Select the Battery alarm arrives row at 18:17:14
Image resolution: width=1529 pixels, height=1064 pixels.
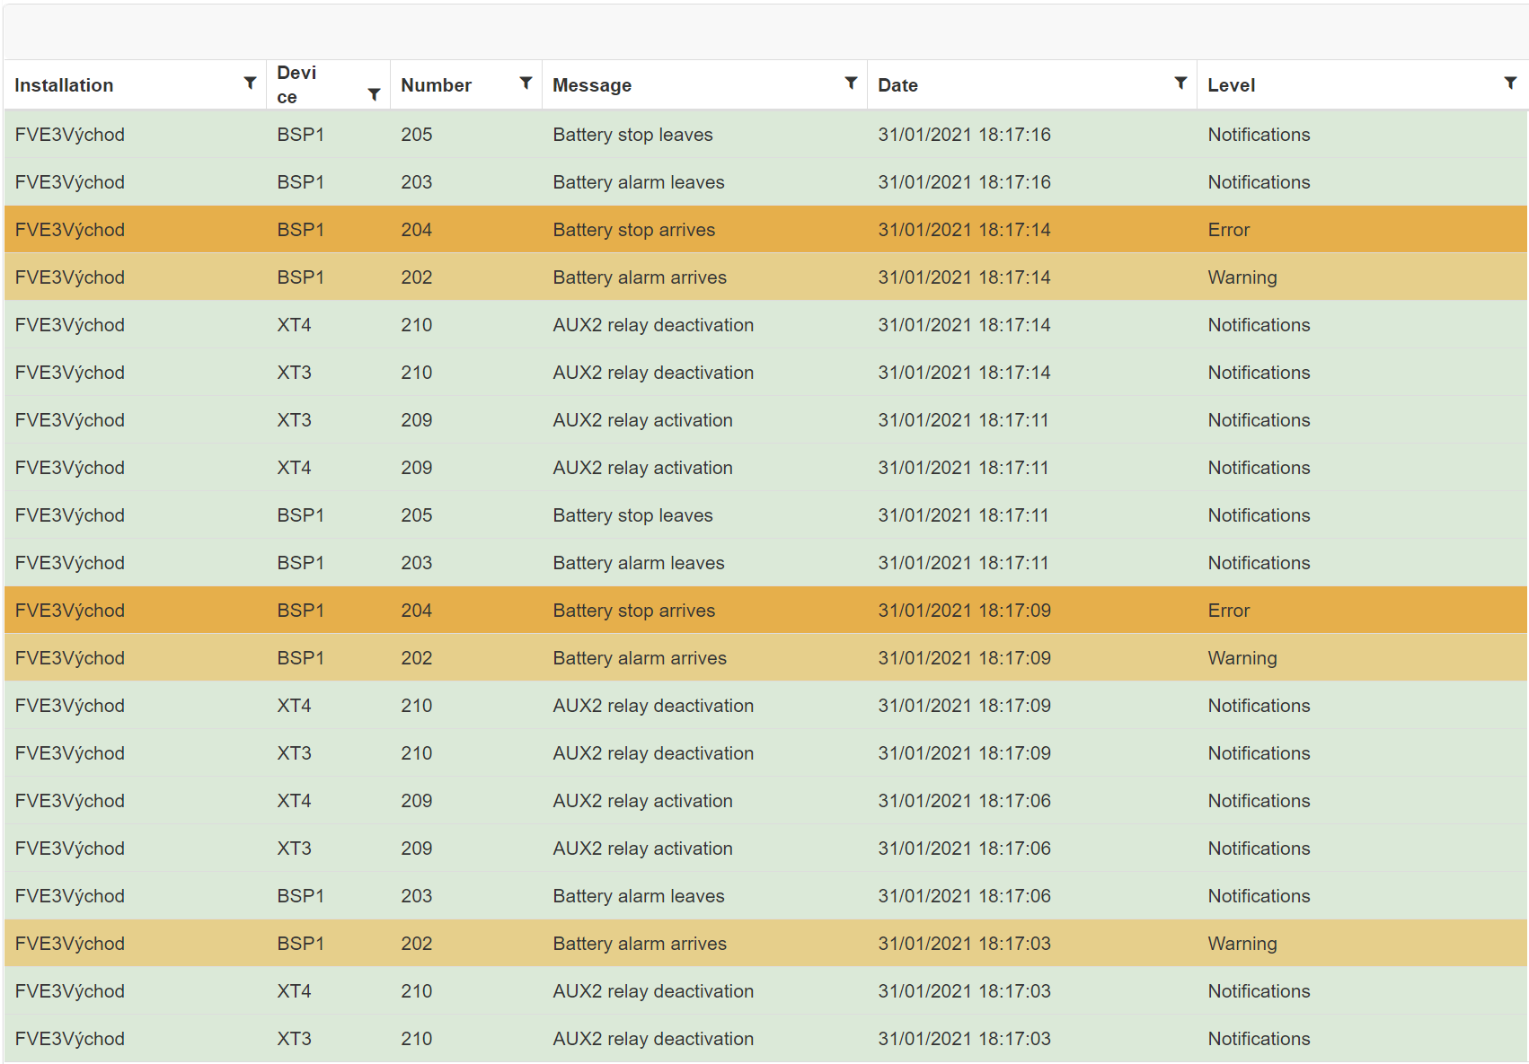pos(639,277)
